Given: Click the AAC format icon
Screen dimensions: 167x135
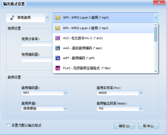Looking at the screenshot, I should (58, 48).
